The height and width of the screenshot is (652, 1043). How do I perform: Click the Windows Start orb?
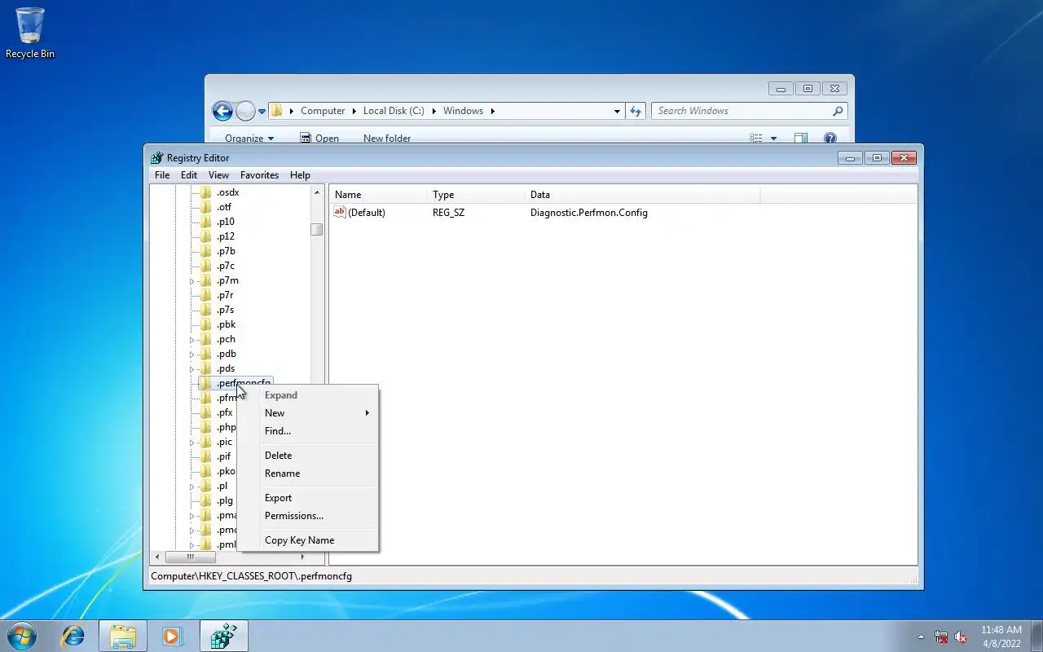(x=22, y=636)
